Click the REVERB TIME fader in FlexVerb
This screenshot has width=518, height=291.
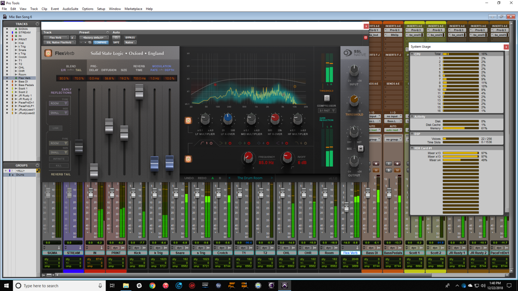point(139,92)
